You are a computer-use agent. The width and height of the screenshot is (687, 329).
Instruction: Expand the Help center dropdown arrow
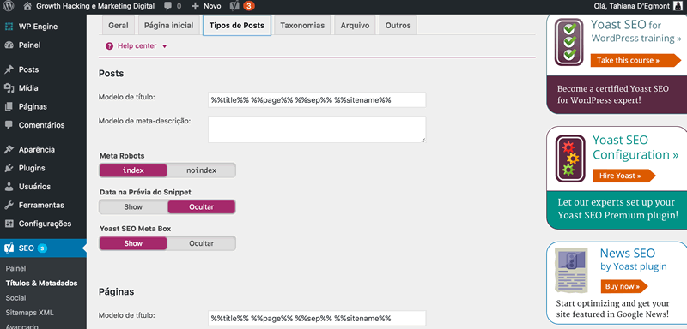165,46
